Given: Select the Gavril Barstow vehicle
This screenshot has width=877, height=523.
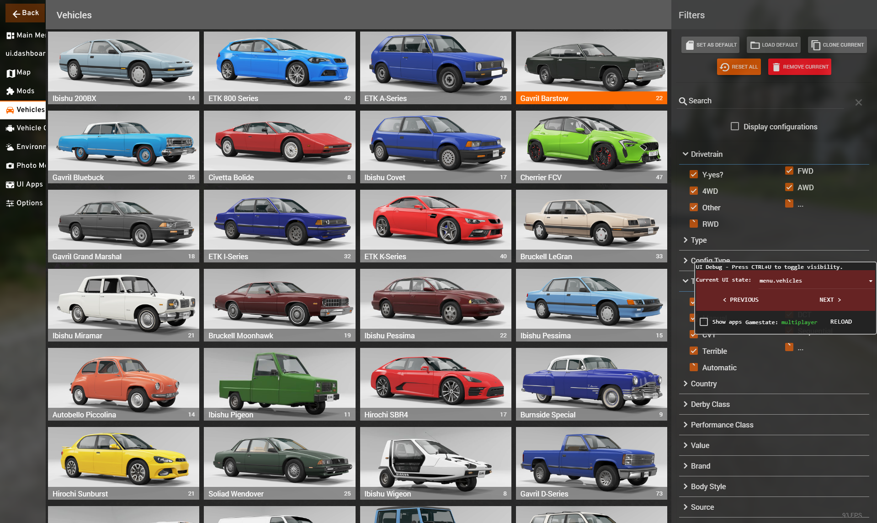Looking at the screenshot, I should [x=591, y=68].
